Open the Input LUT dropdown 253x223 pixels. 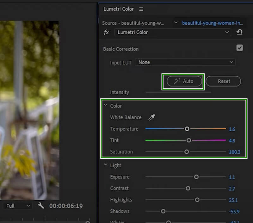pyautogui.click(x=185, y=62)
